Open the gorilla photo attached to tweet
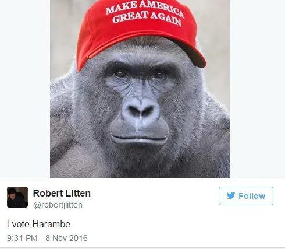 click(140, 89)
